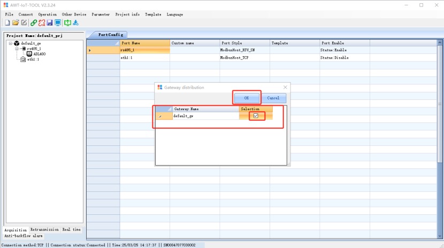Open the Parameter menu
444x248 pixels.
(101, 14)
